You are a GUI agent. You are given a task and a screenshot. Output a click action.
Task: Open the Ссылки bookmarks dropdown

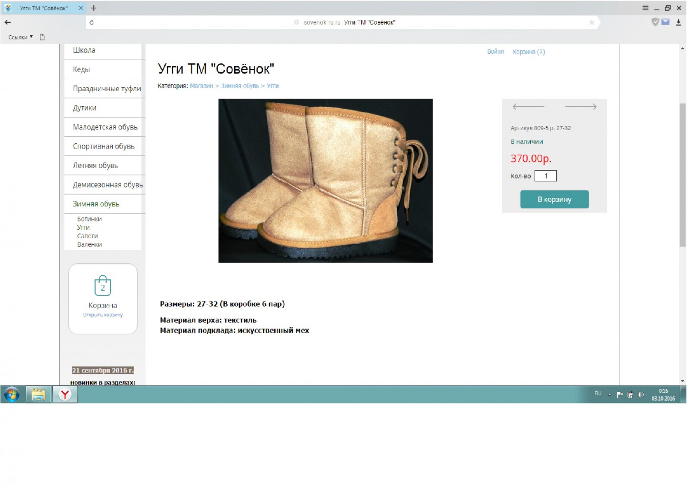21,37
